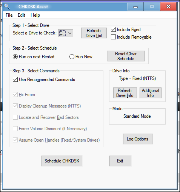
Task: Click Reset/Clear Schedule button
Action: [x=126, y=56]
